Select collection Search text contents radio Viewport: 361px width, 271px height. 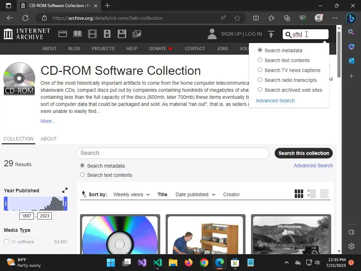click(82, 175)
